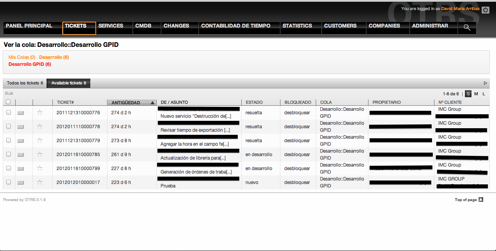Open ticket 2012012010000017
Image resolution: width=496 pixels, height=251 pixels.
78,182
